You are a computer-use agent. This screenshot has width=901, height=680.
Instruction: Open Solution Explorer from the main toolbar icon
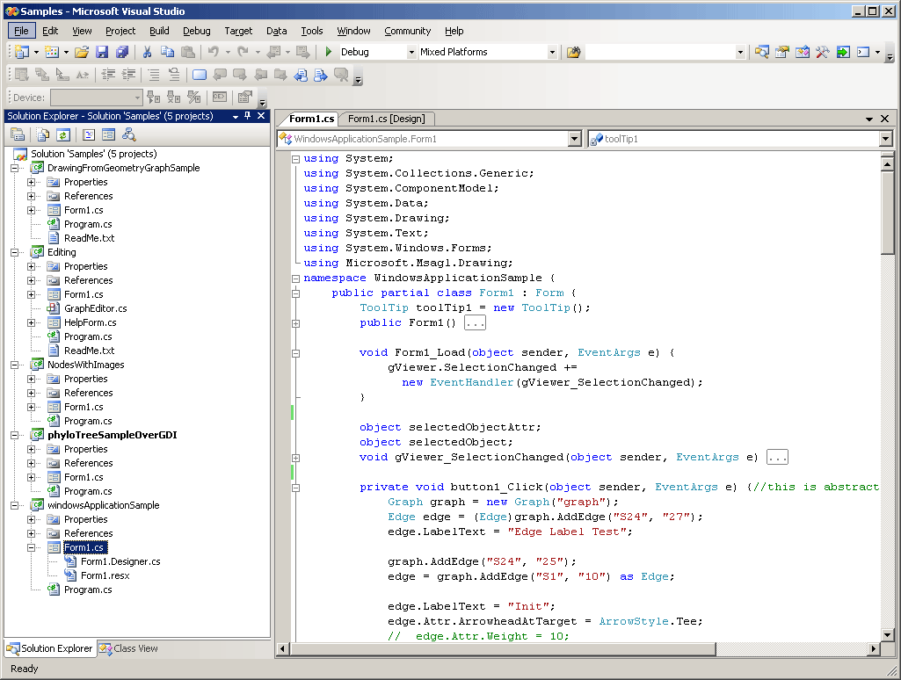762,52
